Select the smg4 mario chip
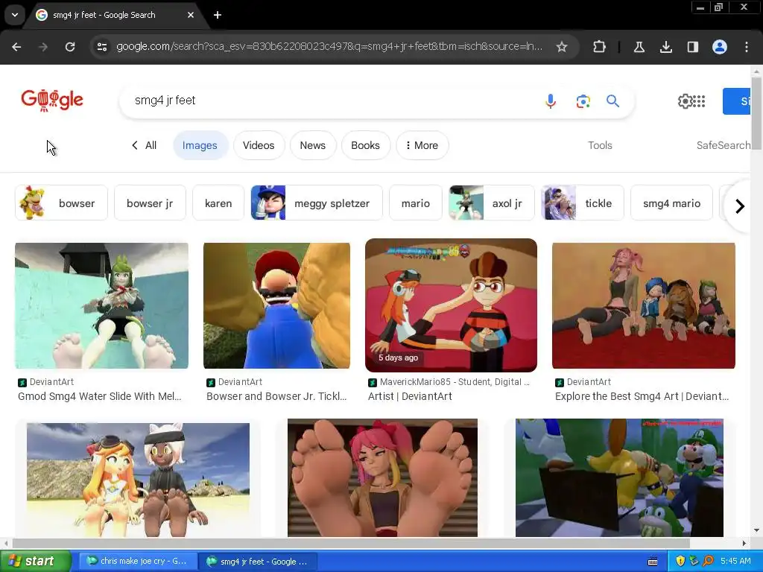The image size is (763, 572). [x=671, y=203]
